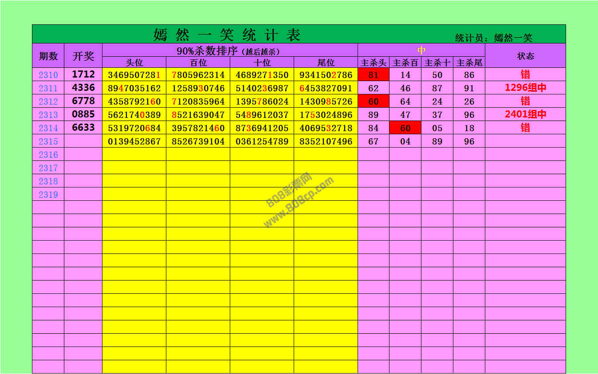598x374 pixels.
Task: Select the 1296组中 status cell
Action: pyautogui.click(x=525, y=88)
